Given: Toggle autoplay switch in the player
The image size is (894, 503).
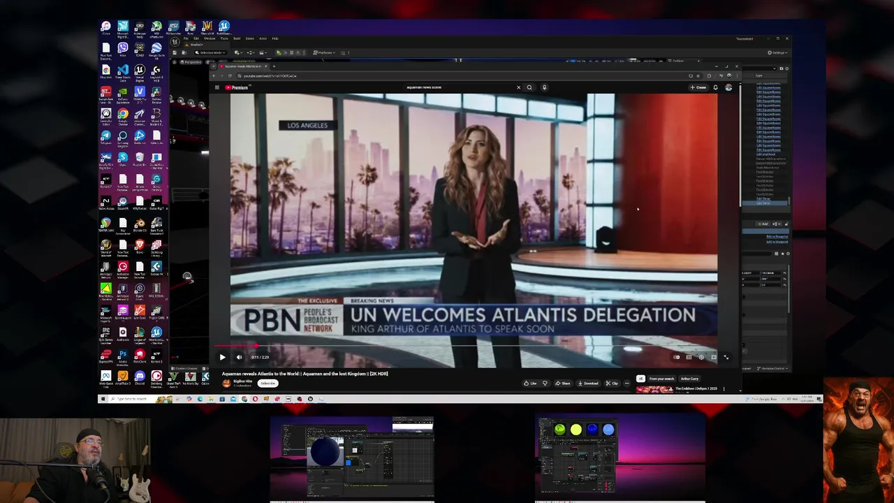Looking at the screenshot, I should (676, 357).
